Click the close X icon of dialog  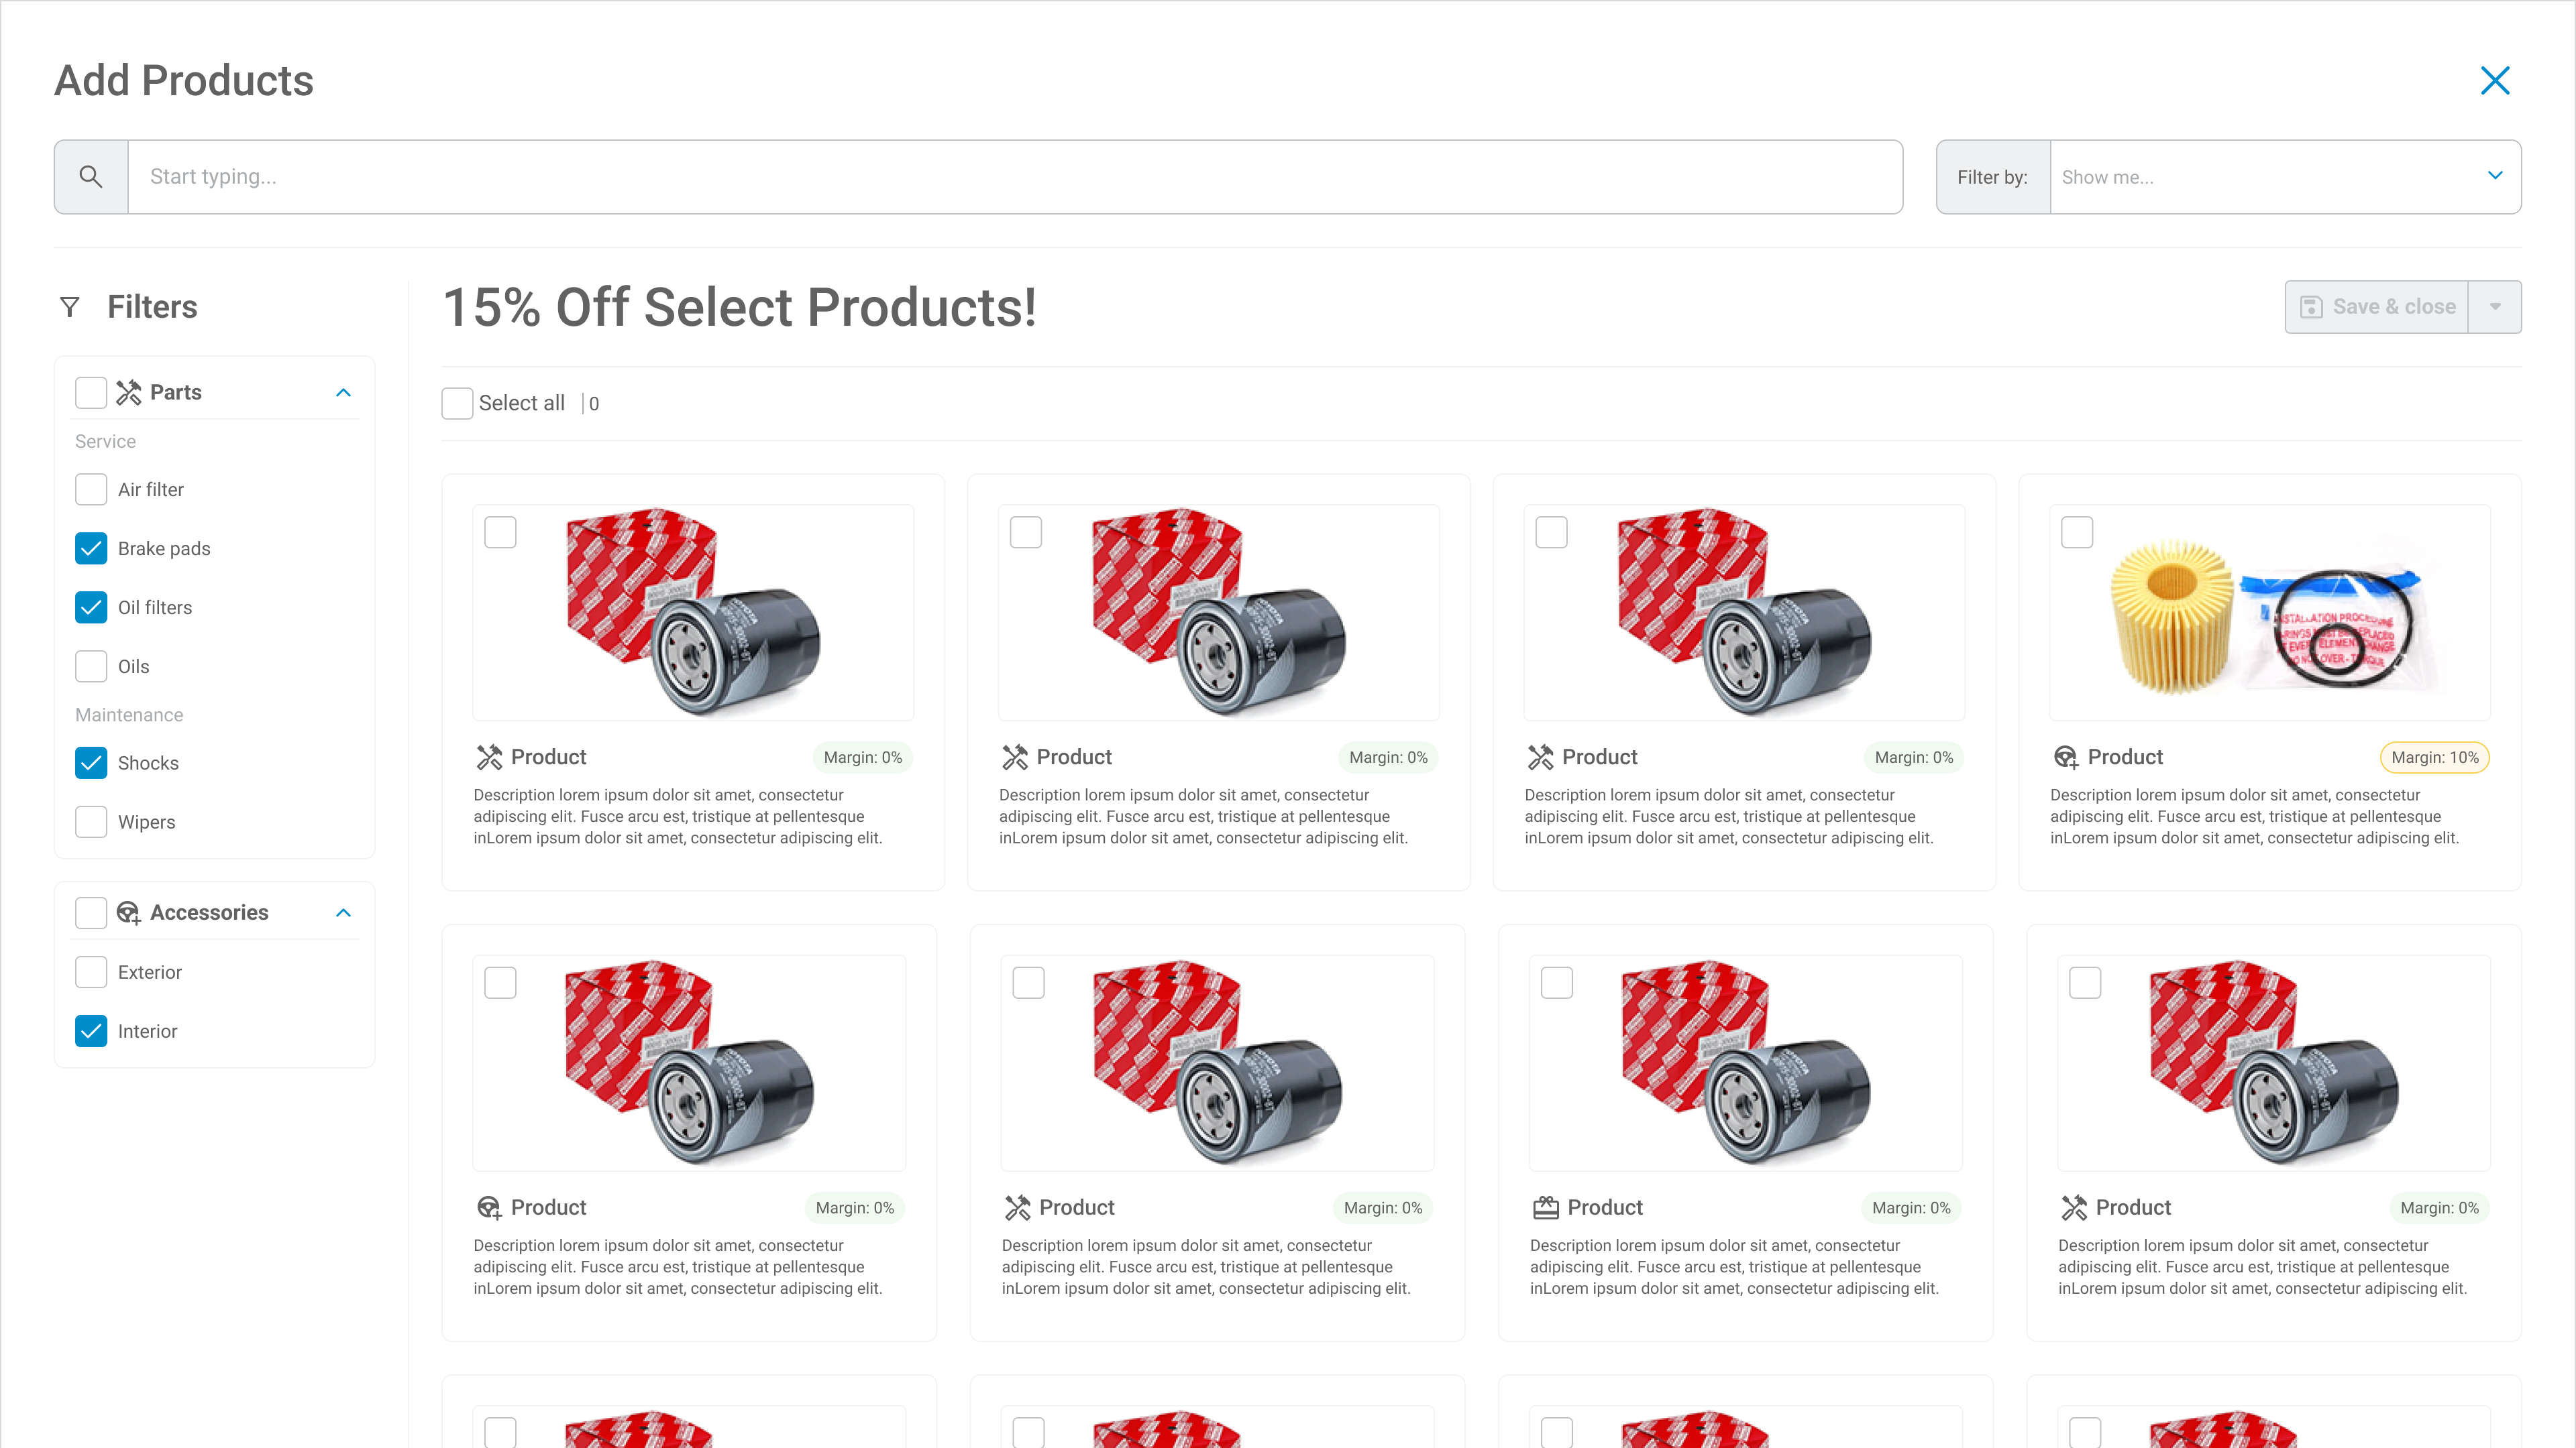click(x=2495, y=81)
